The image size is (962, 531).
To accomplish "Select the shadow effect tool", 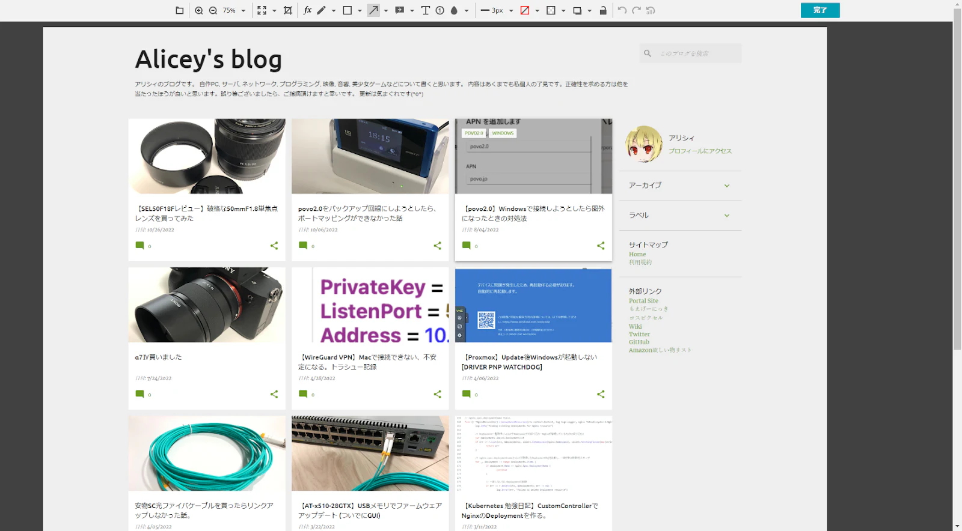I will (x=577, y=10).
